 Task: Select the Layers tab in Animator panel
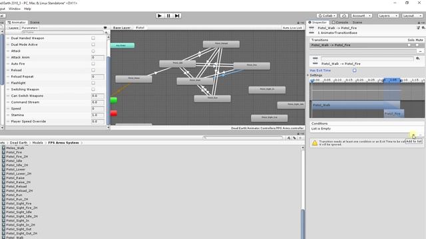(13, 28)
